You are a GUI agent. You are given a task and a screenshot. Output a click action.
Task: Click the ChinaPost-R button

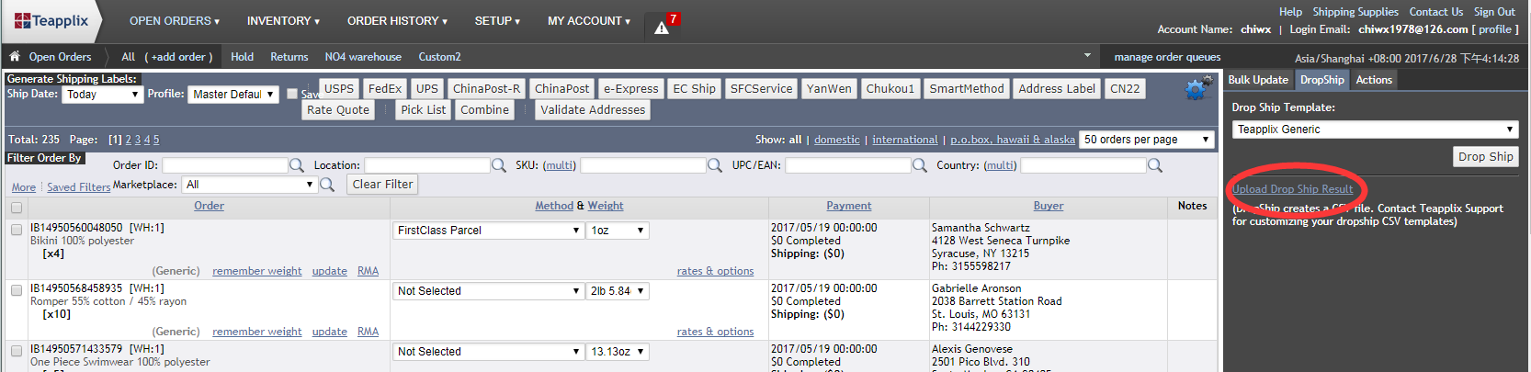point(486,89)
